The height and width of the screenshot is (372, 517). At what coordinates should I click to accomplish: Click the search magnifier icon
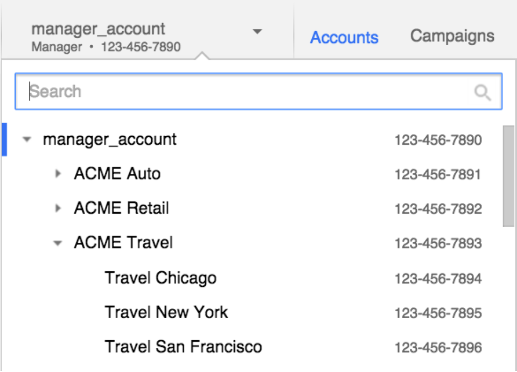click(x=483, y=92)
